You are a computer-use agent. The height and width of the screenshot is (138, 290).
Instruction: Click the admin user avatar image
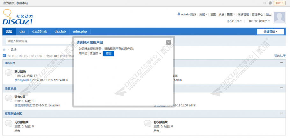[x=279, y=18]
